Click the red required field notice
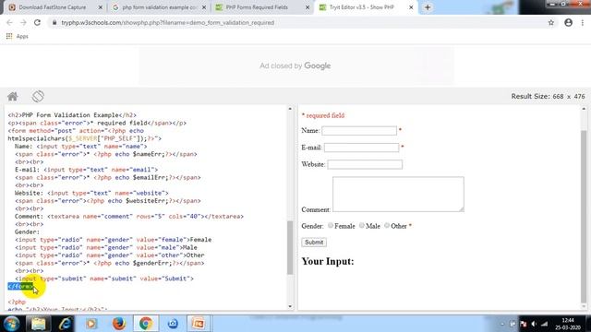This screenshot has width=591, height=332. [x=323, y=115]
